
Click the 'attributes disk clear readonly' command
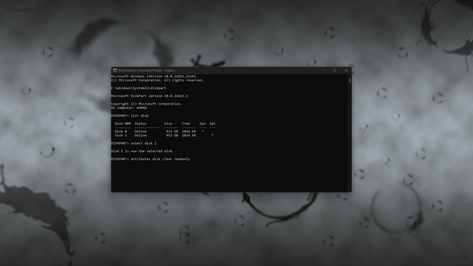(x=160, y=159)
